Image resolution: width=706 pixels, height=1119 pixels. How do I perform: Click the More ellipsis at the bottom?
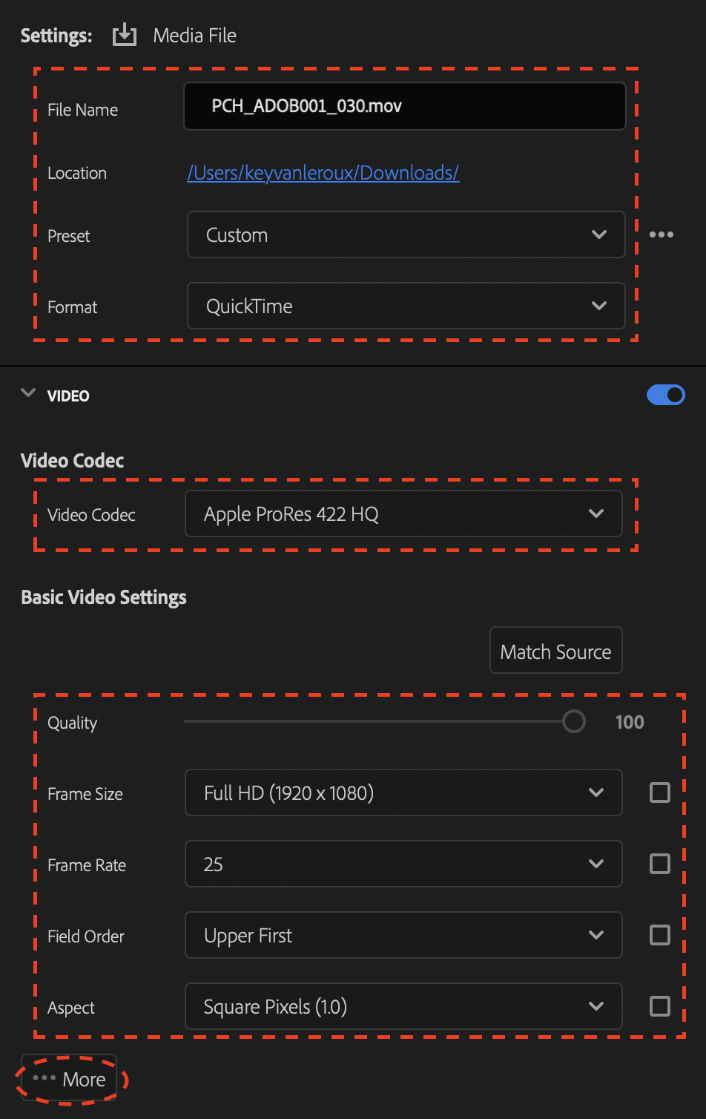click(68, 1079)
